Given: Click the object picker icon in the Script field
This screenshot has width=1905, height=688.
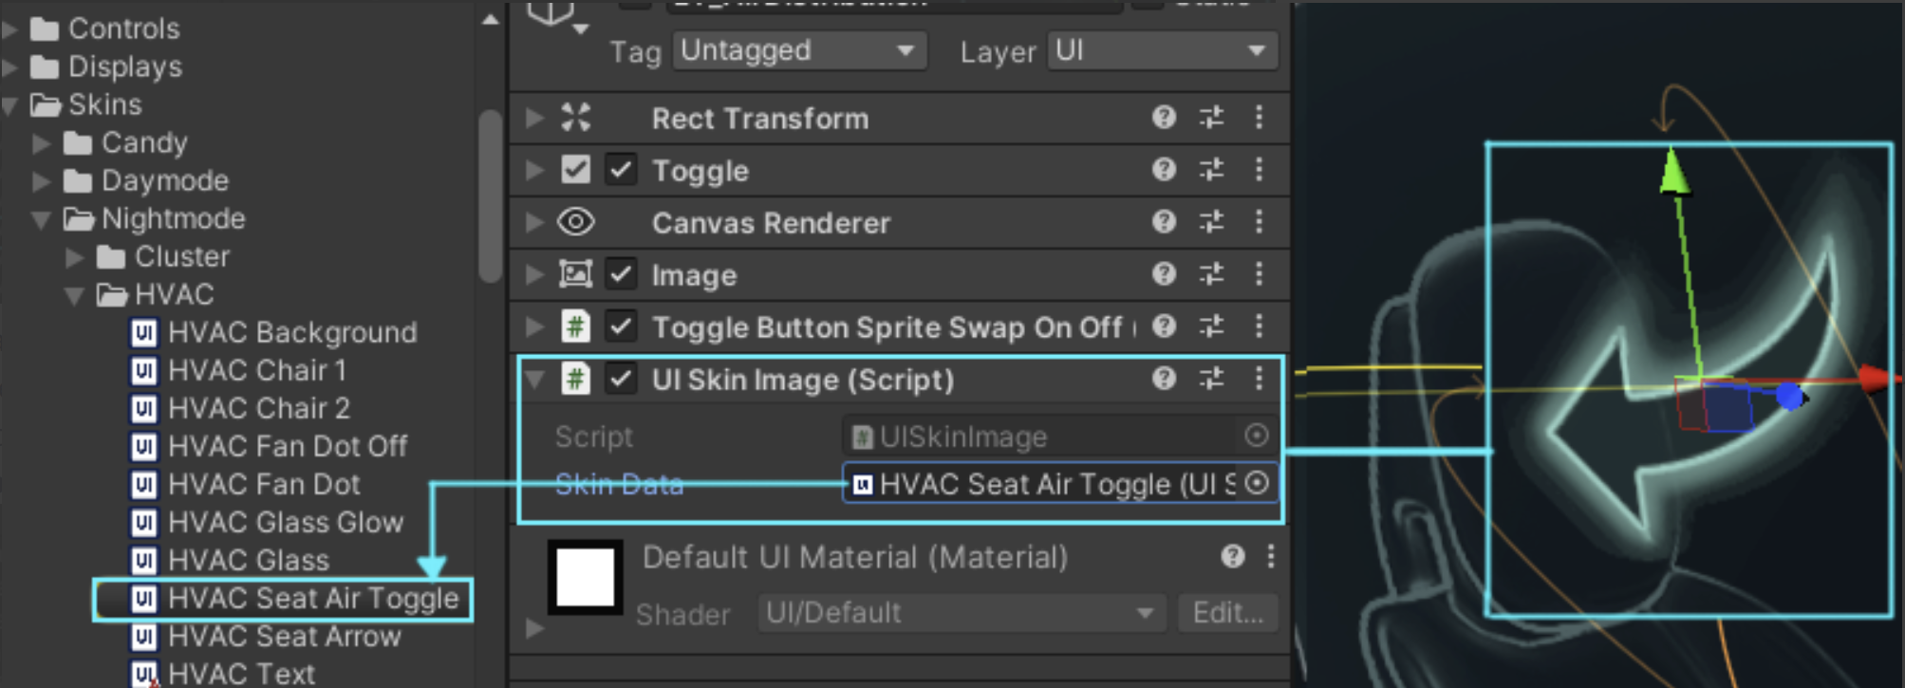Looking at the screenshot, I should point(1257,436).
